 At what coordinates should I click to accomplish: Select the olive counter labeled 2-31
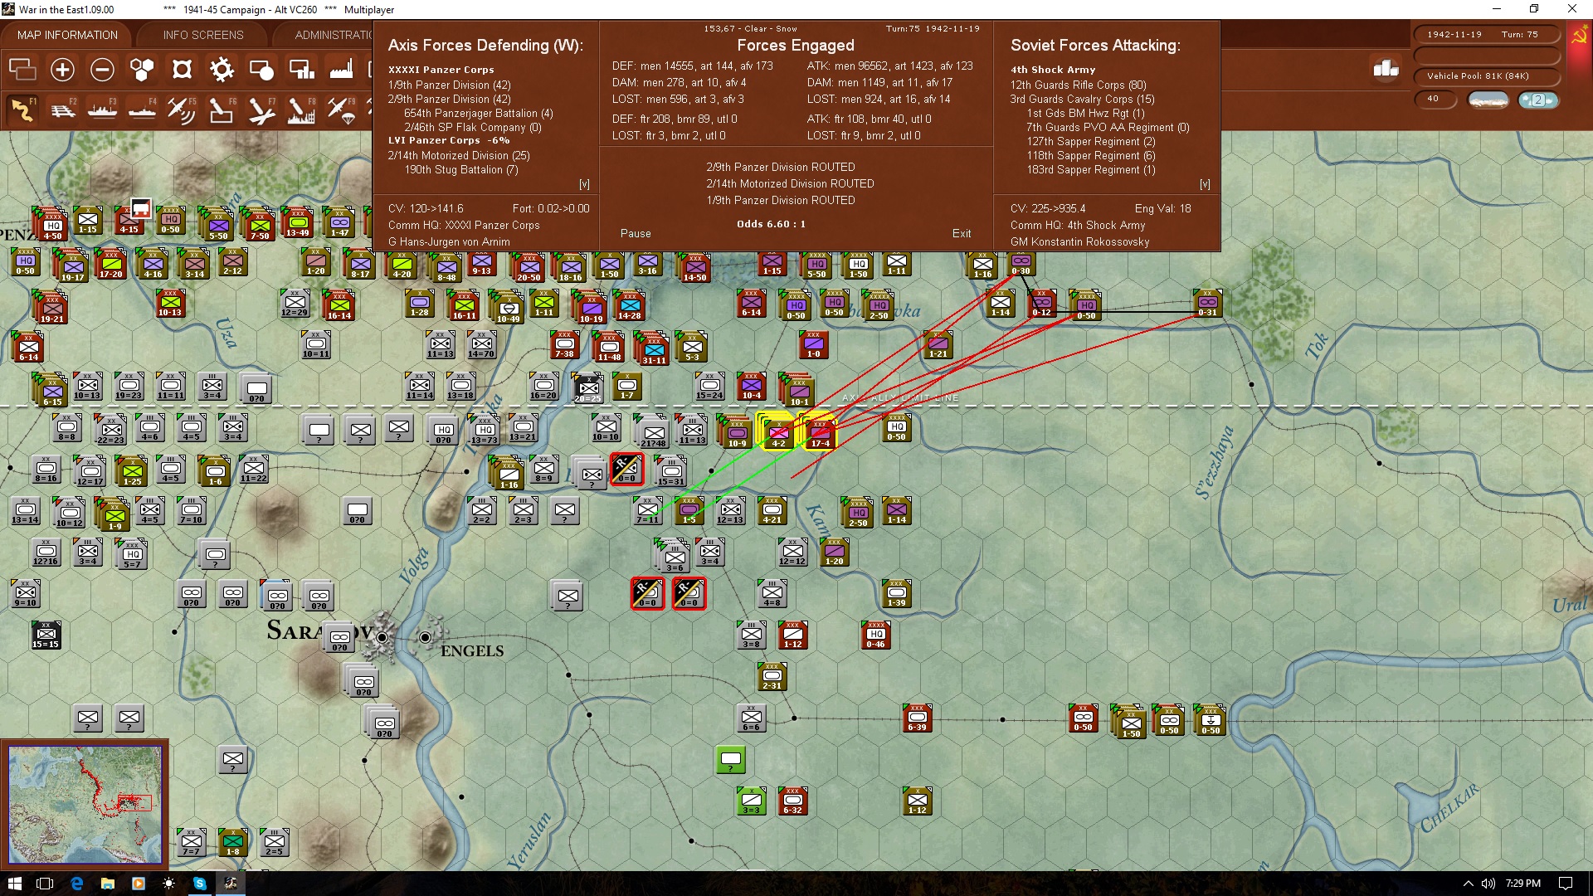[772, 677]
